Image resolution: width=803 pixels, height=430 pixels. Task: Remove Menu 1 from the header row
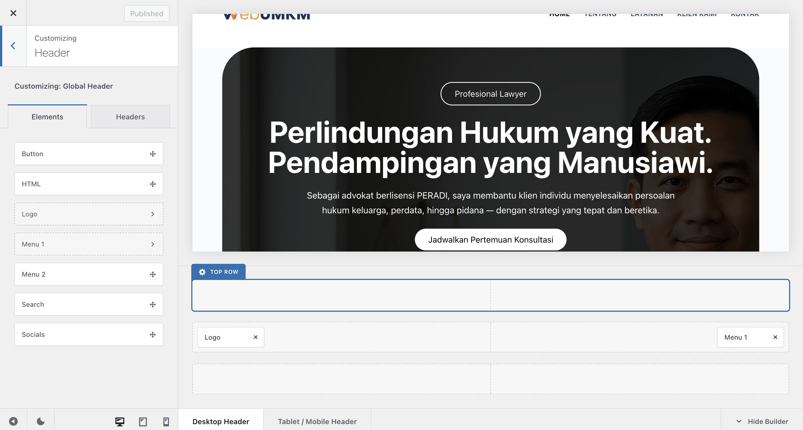(776, 337)
